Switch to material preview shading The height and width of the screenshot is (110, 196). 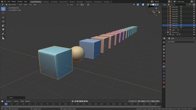[x=155, y=5]
